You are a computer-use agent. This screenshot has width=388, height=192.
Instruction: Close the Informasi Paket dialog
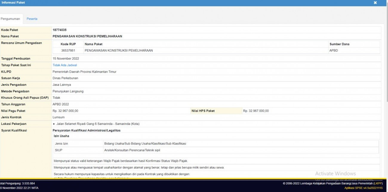click(x=375, y=3)
